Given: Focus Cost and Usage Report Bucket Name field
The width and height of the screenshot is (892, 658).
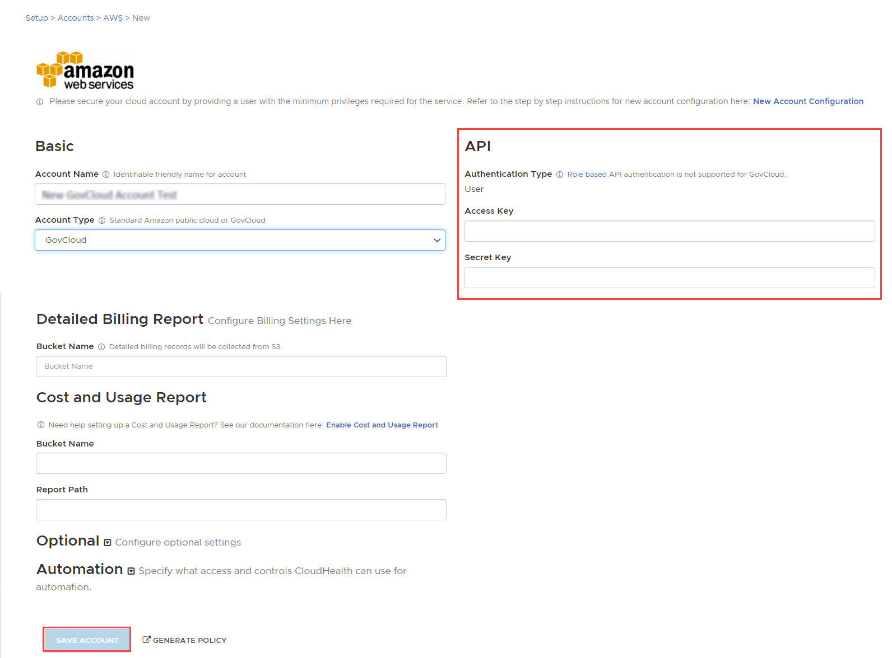Looking at the screenshot, I should 241,463.
